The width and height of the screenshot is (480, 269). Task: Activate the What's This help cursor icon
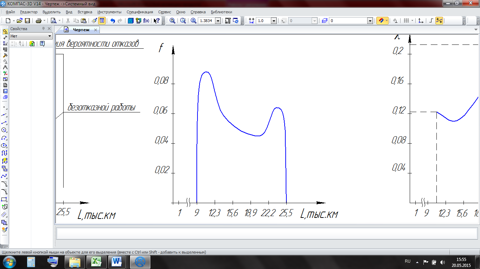157,21
